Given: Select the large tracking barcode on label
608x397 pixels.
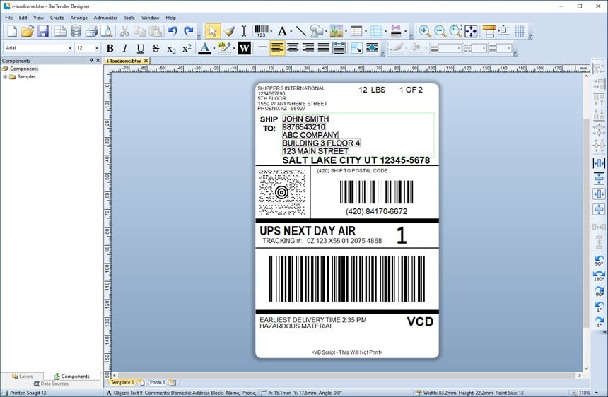Looking at the screenshot, I should [x=346, y=278].
